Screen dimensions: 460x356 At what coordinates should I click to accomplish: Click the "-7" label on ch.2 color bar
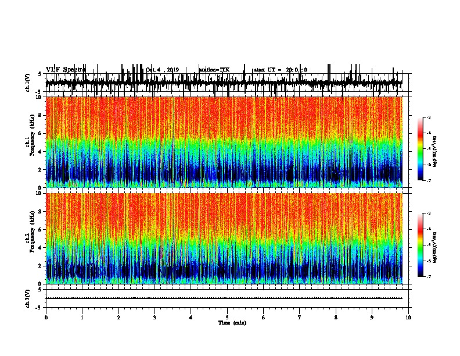click(x=429, y=277)
